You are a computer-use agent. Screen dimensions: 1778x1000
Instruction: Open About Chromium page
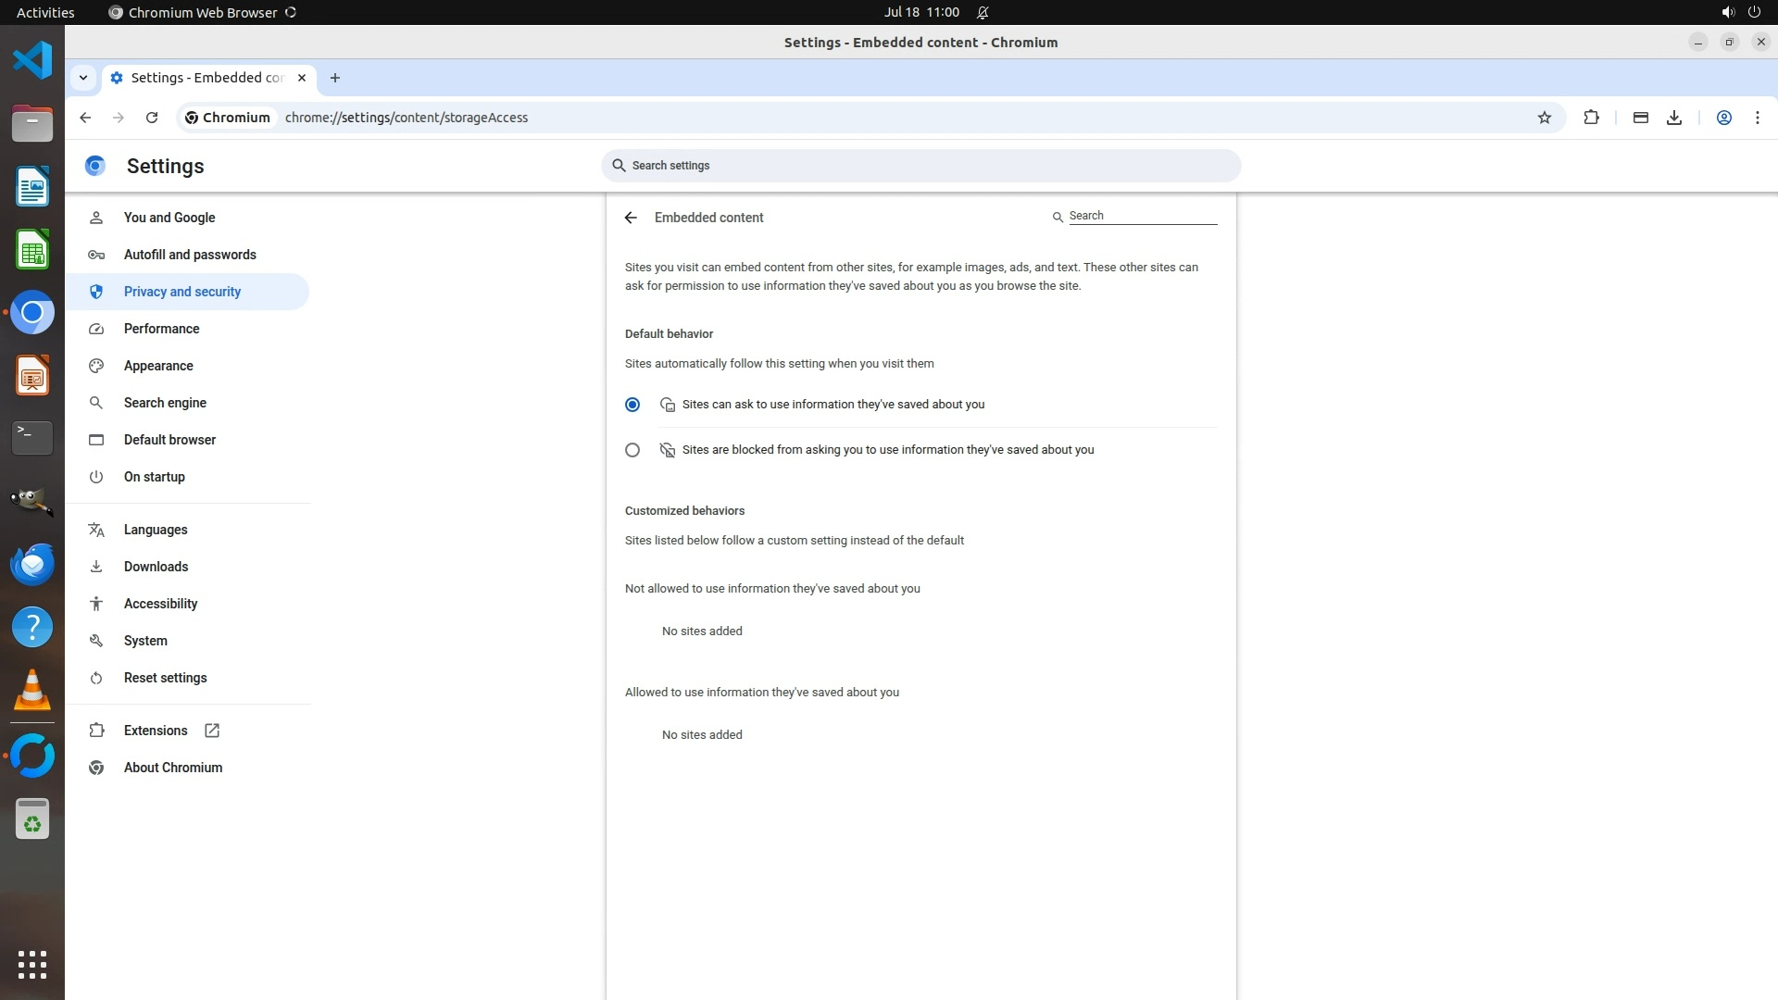172,768
